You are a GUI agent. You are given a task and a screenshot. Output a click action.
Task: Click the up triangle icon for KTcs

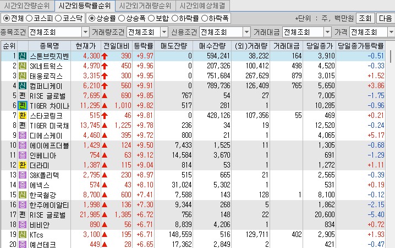point(105,235)
